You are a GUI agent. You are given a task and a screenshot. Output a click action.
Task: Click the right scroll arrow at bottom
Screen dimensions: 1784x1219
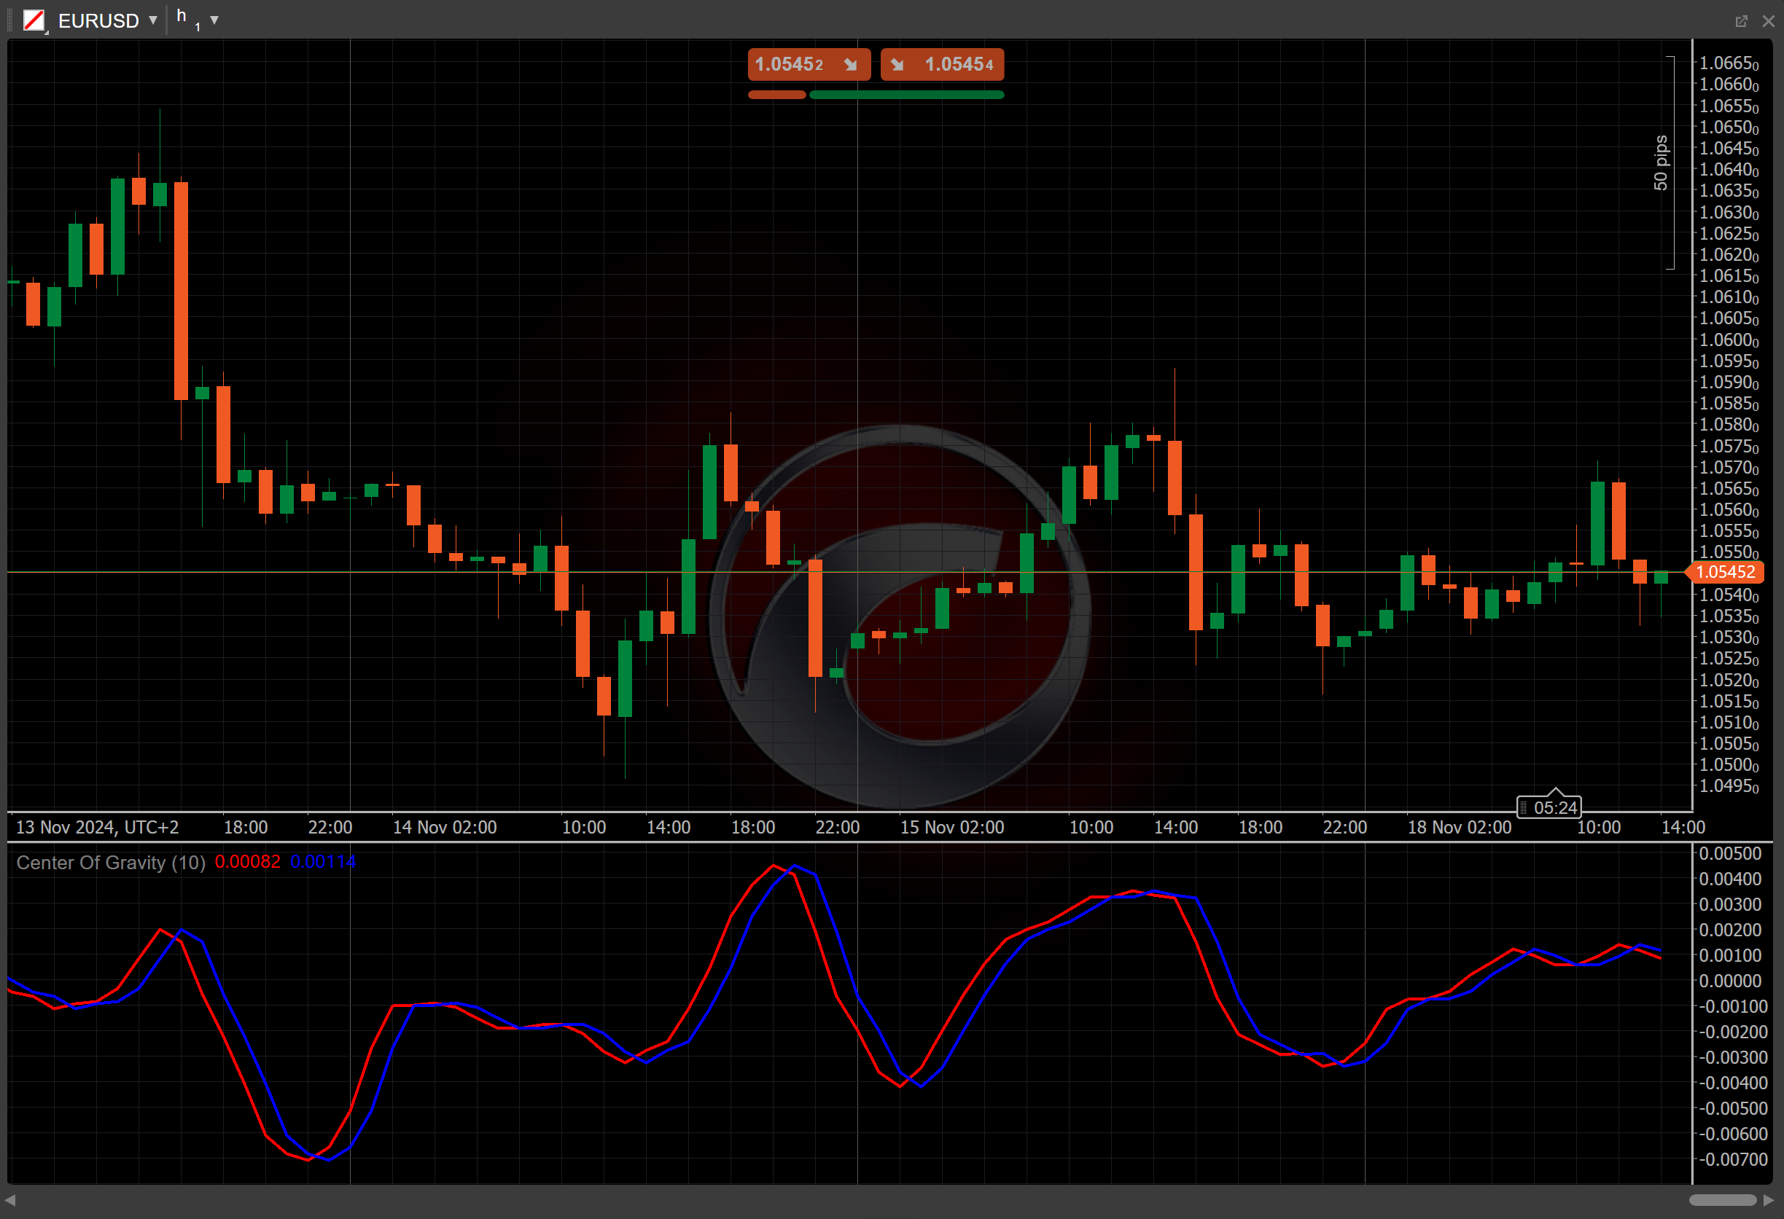(x=1769, y=1200)
